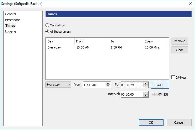Open the Logging settings page
This screenshot has height=130, width=195.
pos(11,31)
